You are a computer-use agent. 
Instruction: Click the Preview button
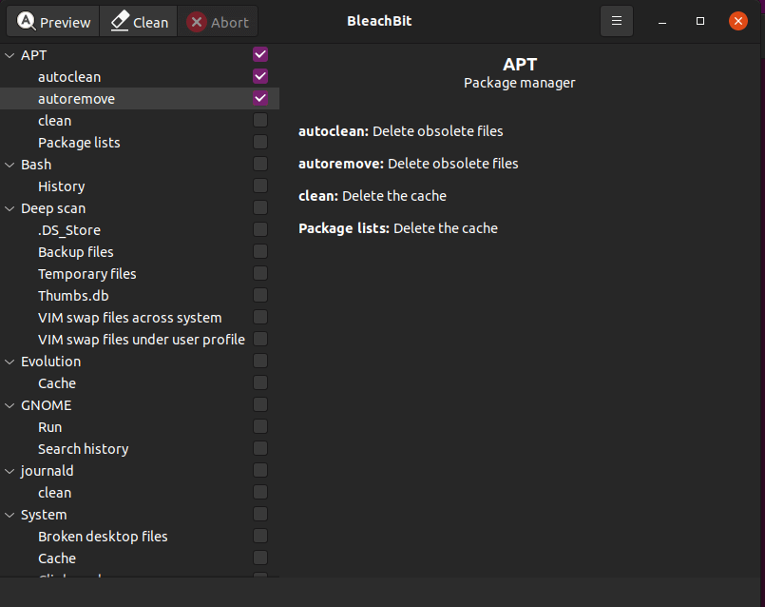(52, 21)
